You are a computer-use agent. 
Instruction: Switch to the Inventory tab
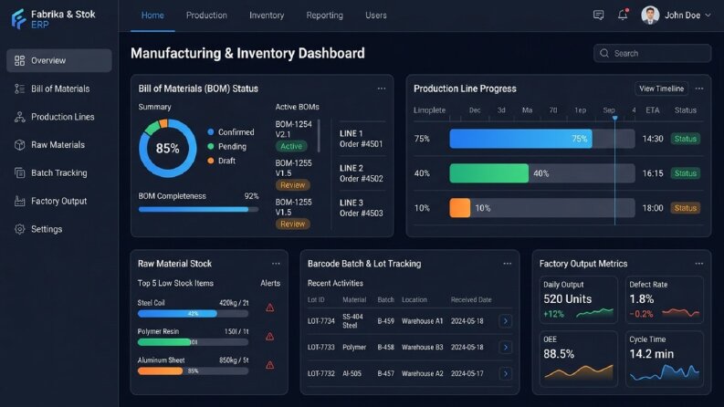click(x=267, y=16)
